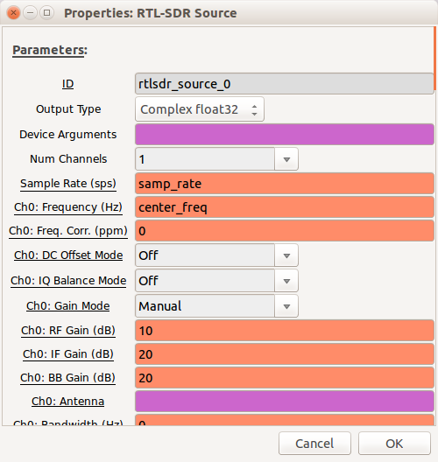Click the Sample Rate (sps) label
This screenshot has height=462, width=438.
[x=68, y=184]
